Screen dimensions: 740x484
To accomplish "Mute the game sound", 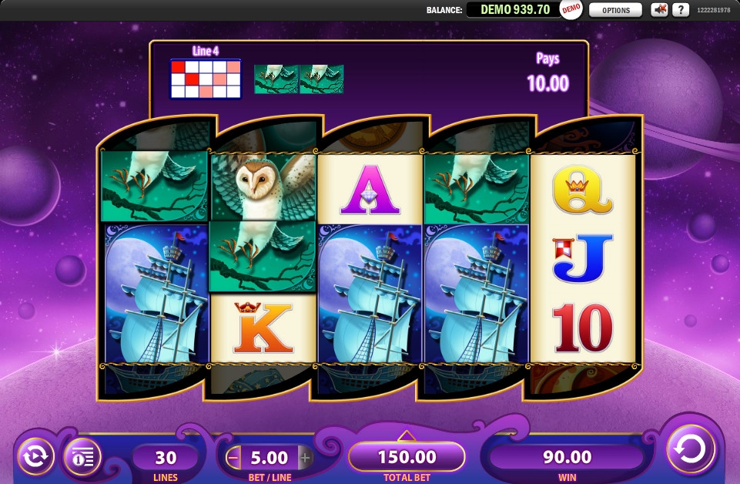I will (659, 10).
